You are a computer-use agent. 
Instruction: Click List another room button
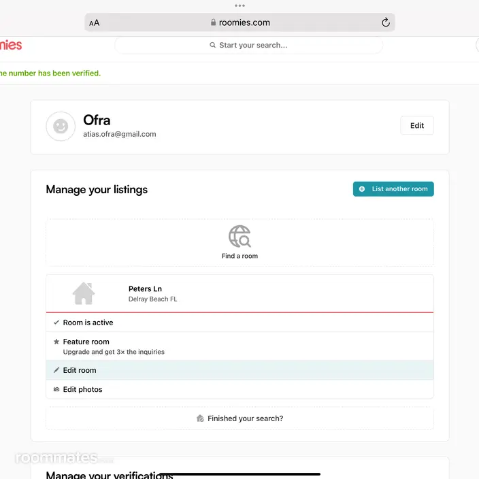[x=393, y=189]
